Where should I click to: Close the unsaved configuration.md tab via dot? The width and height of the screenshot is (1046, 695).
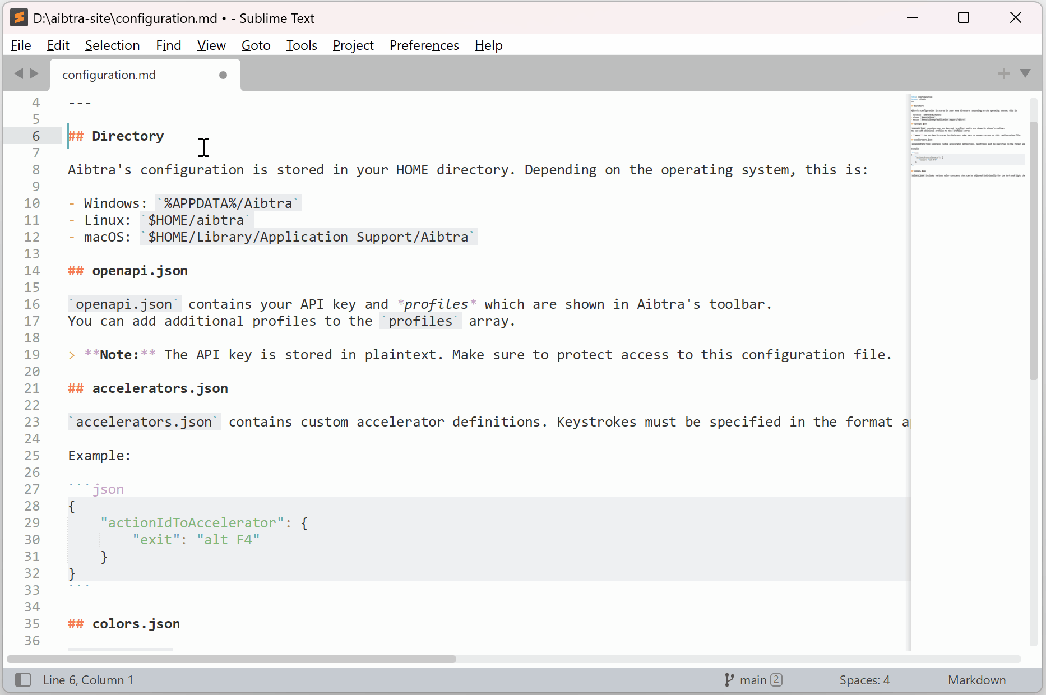coord(223,75)
